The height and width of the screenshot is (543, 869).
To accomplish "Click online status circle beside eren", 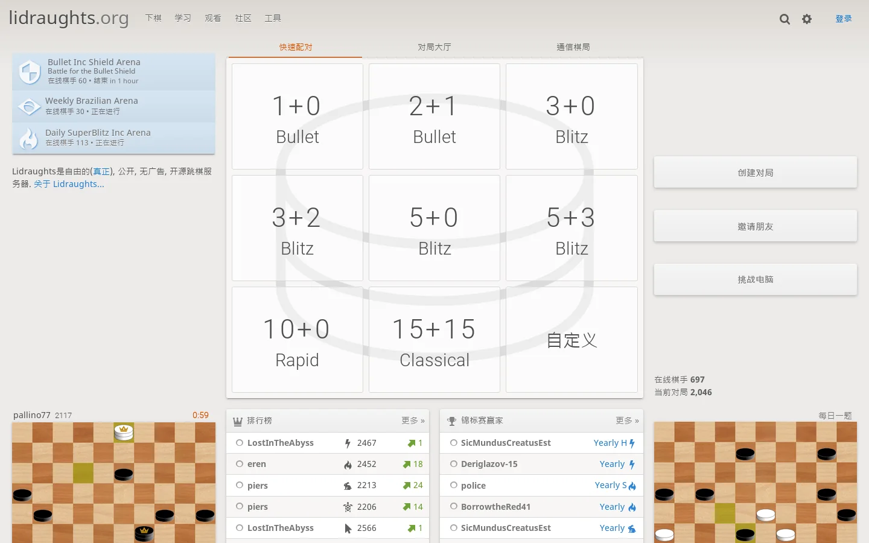I will tap(240, 464).
